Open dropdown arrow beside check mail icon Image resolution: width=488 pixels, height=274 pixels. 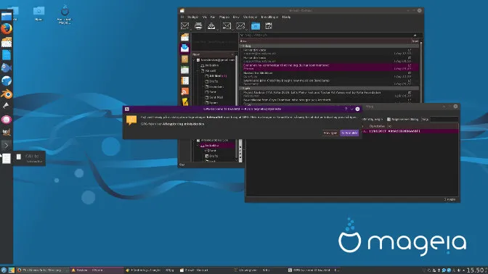[217, 29]
